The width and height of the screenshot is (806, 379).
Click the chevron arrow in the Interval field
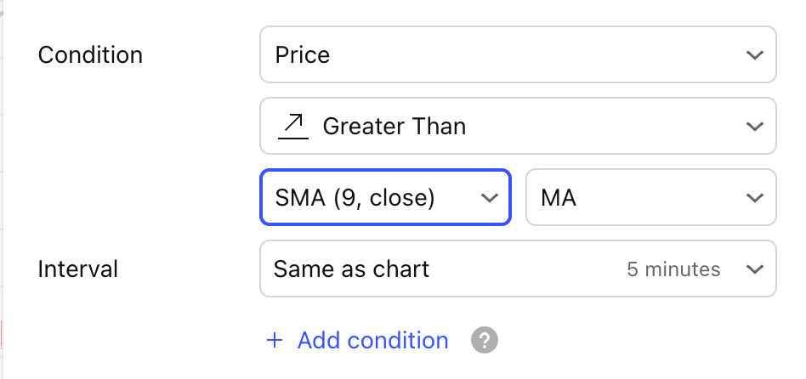(x=753, y=269)
